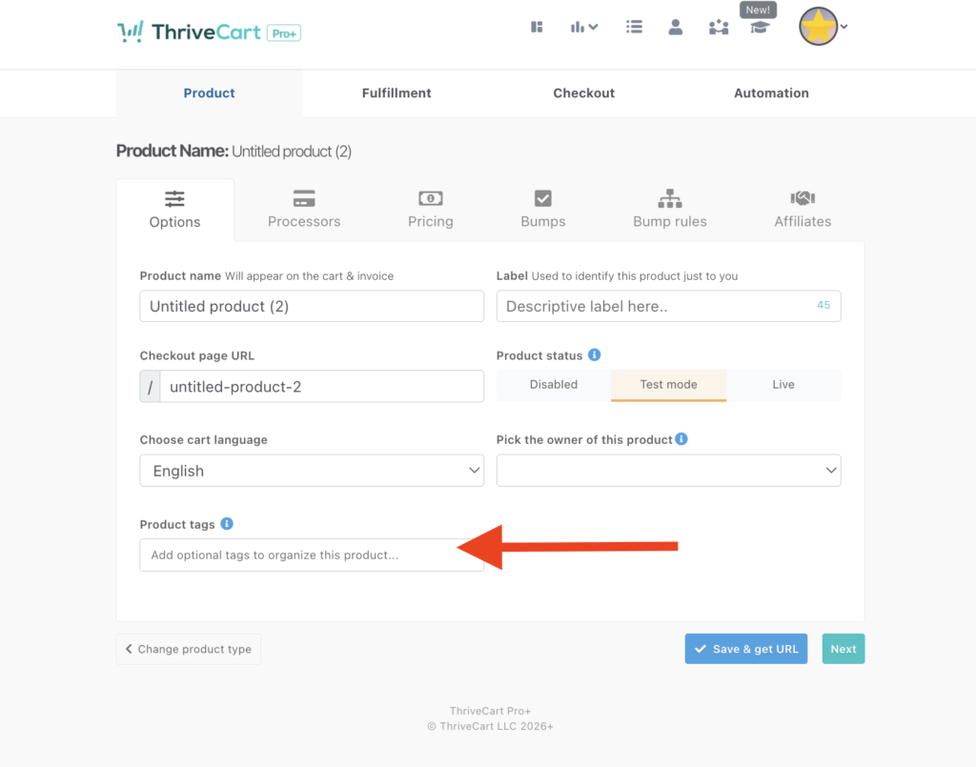Click the product owner info icon

point(681,439)
